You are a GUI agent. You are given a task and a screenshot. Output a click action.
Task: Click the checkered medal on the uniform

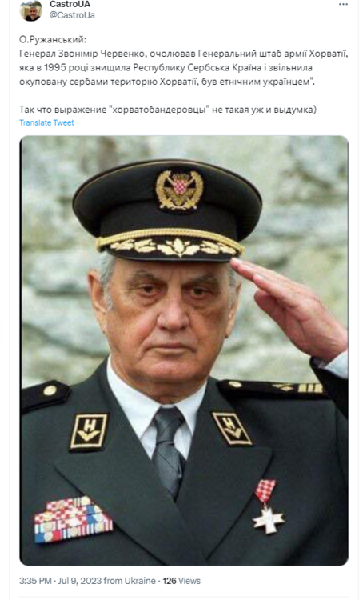point(269,507)
